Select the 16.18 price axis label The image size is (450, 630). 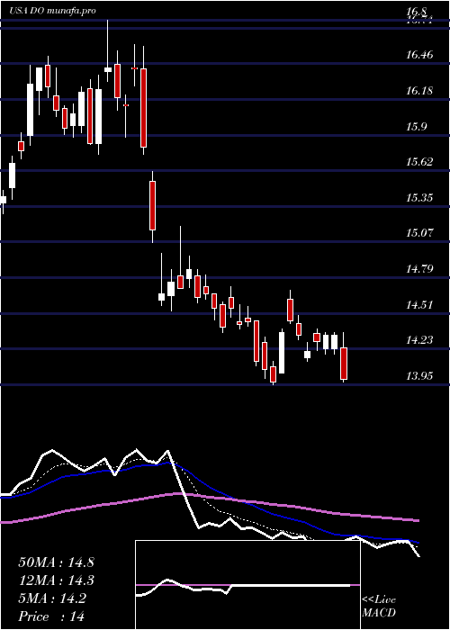419,91
